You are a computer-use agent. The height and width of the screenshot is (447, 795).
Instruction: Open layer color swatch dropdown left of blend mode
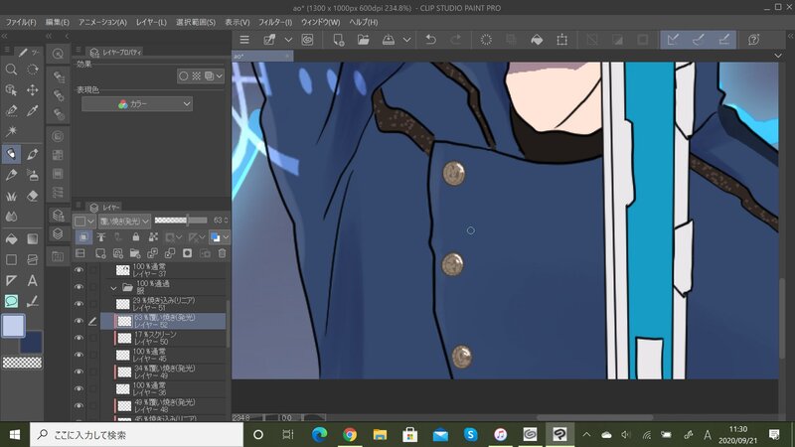point(84,221)
